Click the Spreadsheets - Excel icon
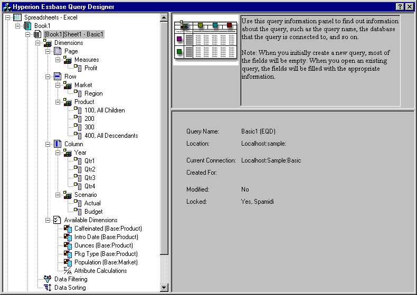Viewport: 417px width, 295px height. (17, 17)
